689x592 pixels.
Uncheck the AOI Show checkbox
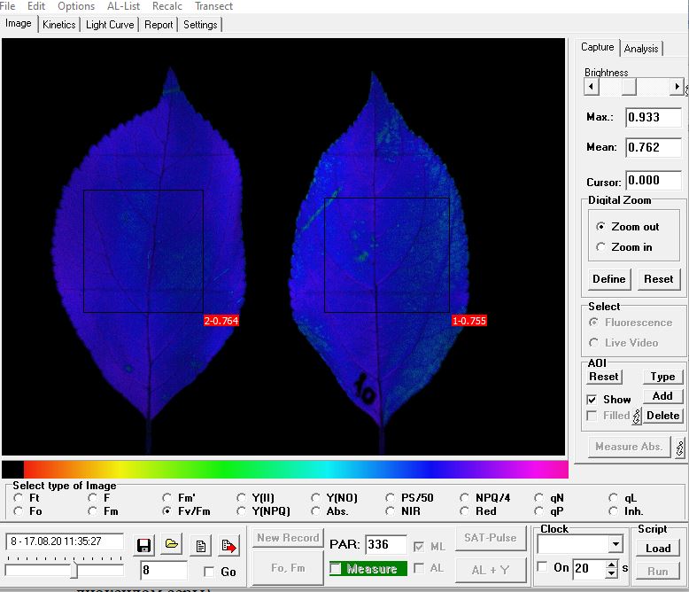click(x=592, y=400)
